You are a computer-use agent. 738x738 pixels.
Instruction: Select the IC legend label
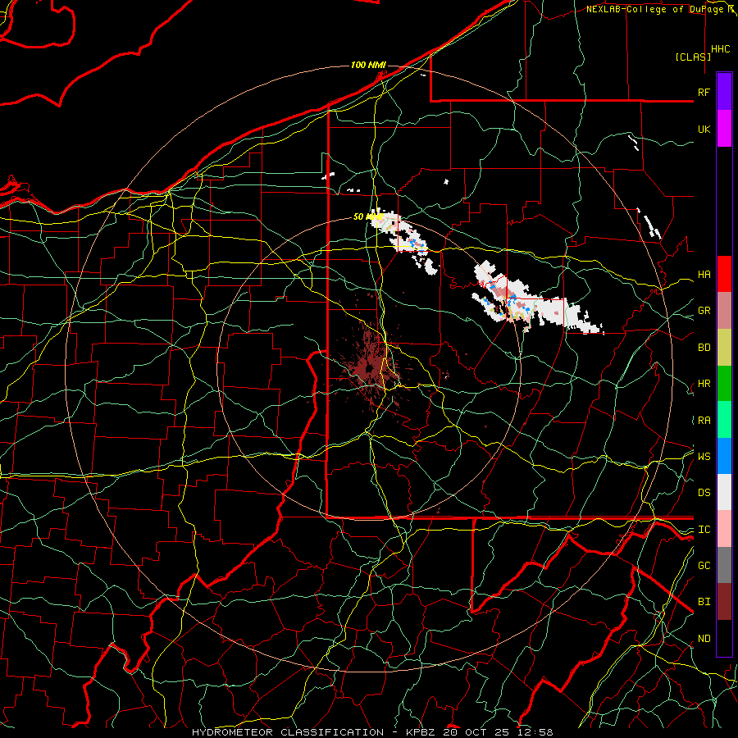[704, 530]
